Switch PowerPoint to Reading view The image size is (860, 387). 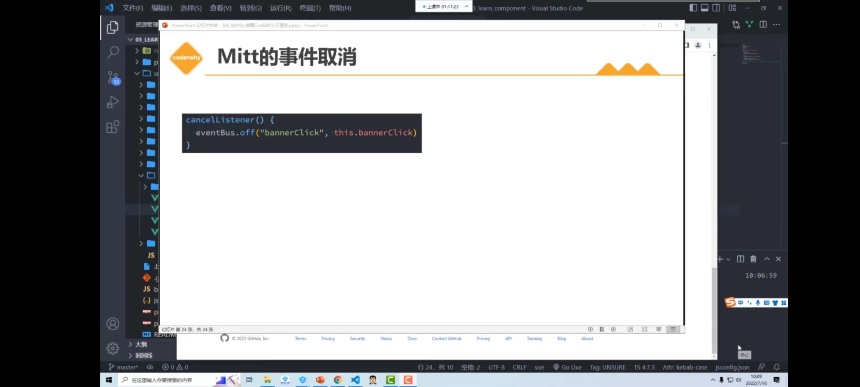[659, 329]
